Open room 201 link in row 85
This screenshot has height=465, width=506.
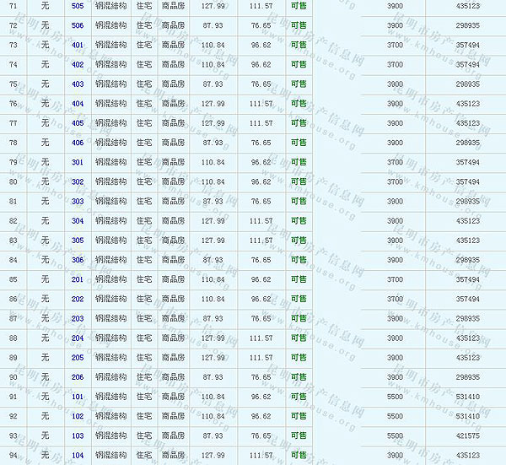click(x=78, y=279)
